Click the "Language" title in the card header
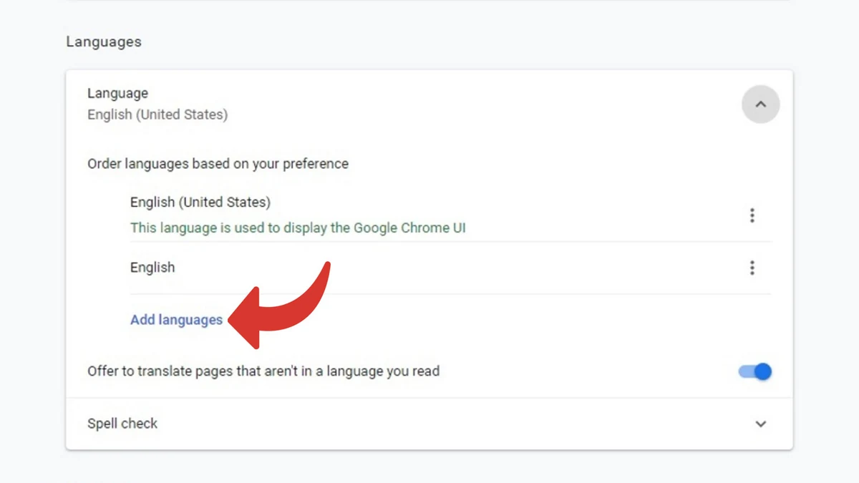The width and height of the screenshot is (859, 483). pos(117,93)
